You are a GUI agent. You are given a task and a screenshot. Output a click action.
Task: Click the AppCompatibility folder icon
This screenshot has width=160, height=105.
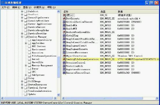[29, 40]
